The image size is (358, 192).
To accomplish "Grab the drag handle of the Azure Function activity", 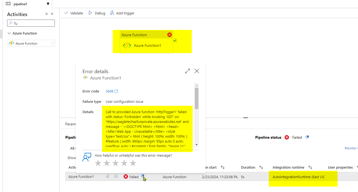I will pos(53,43).
